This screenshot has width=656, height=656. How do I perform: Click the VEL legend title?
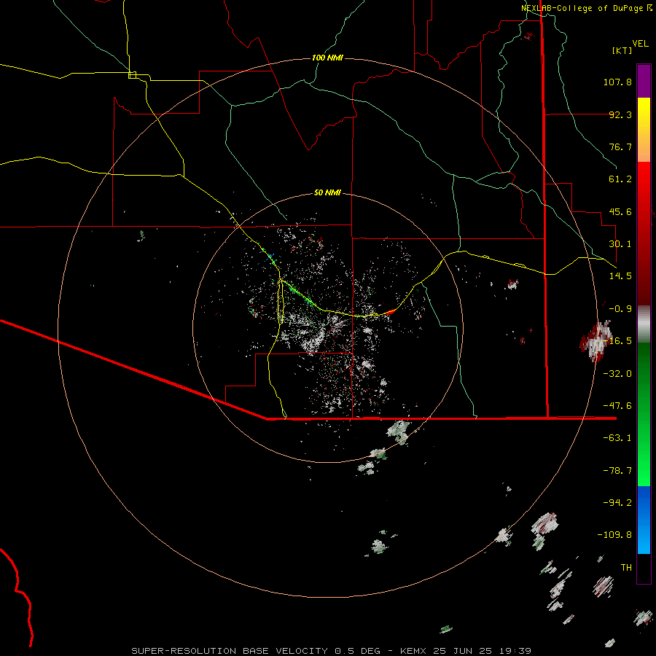(640, 44)
